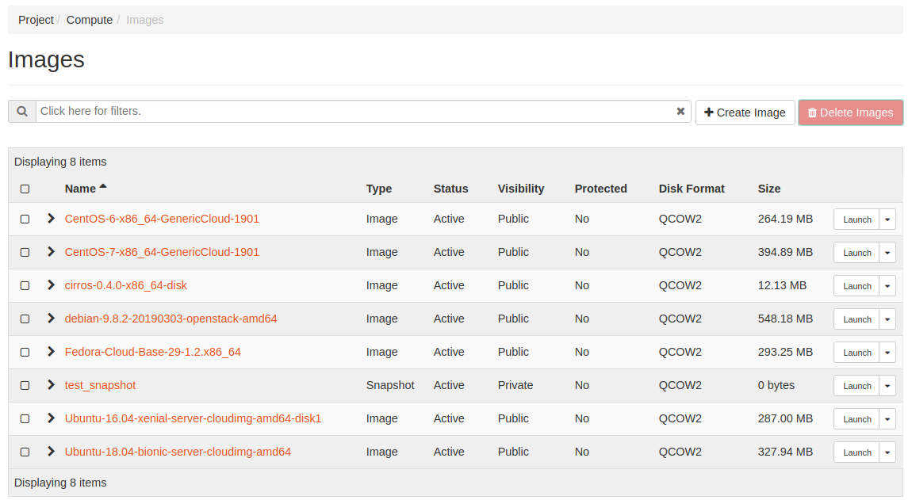Open the Fedora-Cloud-Base-29-1.2.x86_64 image link
The image size is (912, 500).
click(152, 352)
